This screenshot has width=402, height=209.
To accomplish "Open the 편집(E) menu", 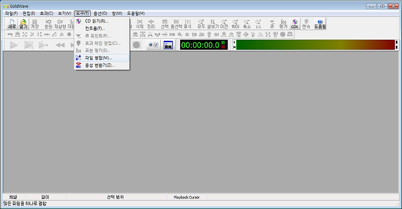I will [x=28, y=13].
